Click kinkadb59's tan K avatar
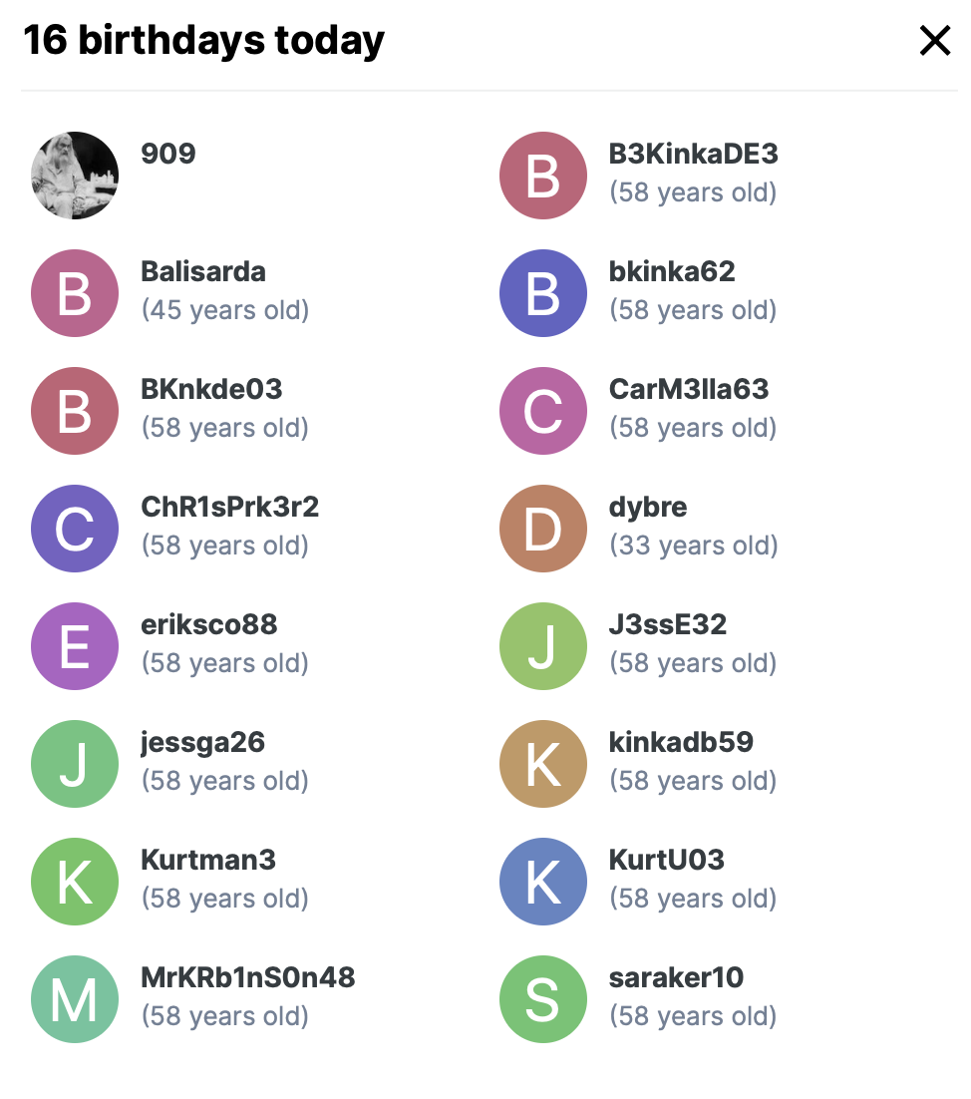This screenshot has height=1099, width=971. 542,764
